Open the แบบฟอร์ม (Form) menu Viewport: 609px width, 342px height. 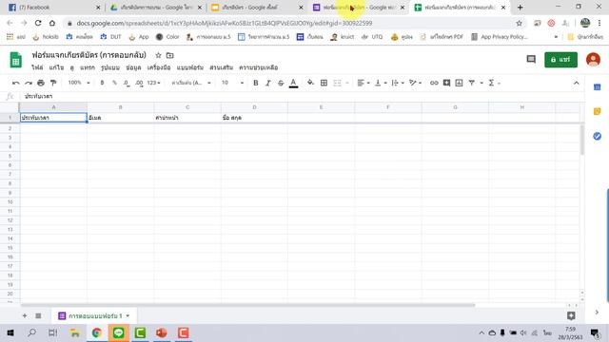190,67
